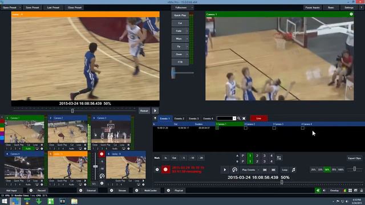The image size is (365, 205).
Task: Pause the Camera 2 input
Action: pos(85,145)
